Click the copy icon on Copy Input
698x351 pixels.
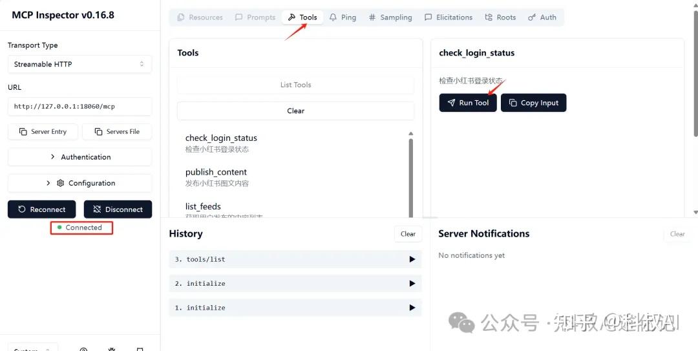(x=513, y=103)
